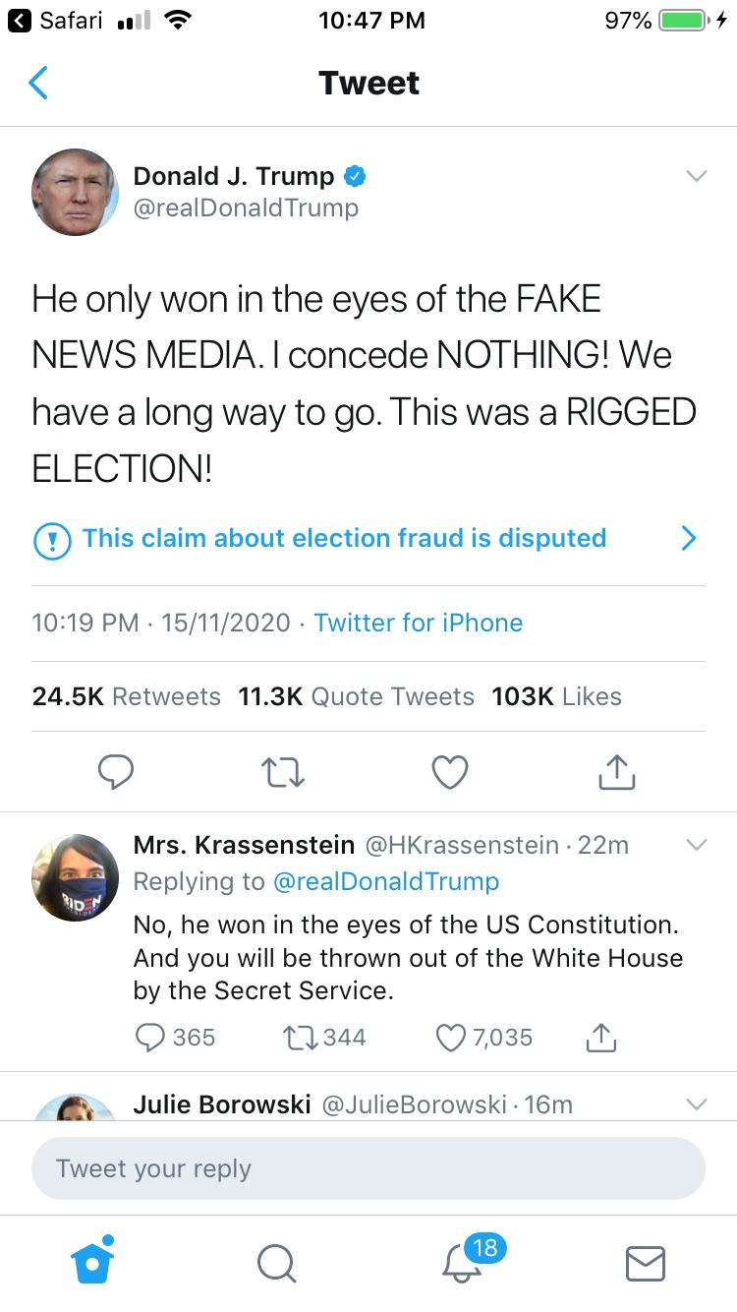737x1312 pixels.
Task: Return to Safari from status bar
Action: [58, 21]
